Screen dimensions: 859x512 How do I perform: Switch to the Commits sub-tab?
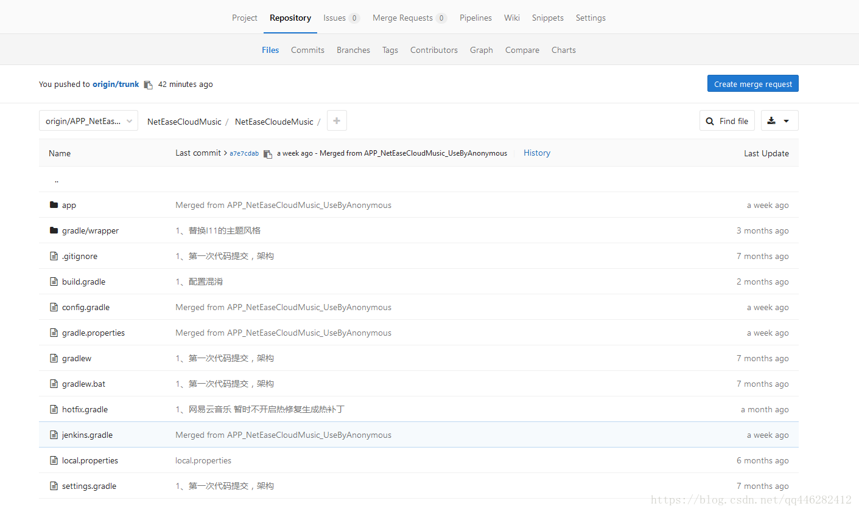click(x=307, y=50)
